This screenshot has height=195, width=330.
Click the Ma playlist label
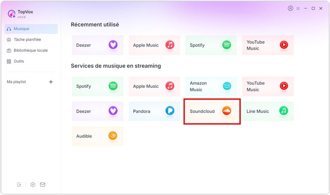tap(16, 82)
